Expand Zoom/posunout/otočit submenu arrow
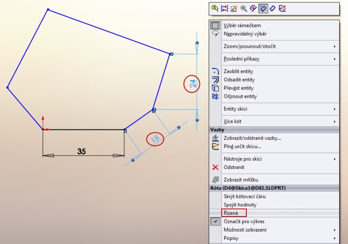The image size is (348, 244). click(335, 46)
